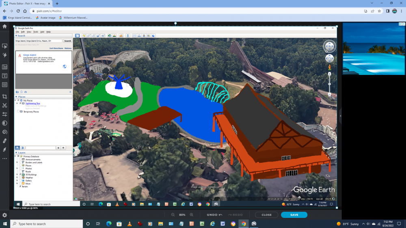The image size is (406, 228).
Task: Click the UNDO button
Action: pyautogui.click(x=214, y=215)
